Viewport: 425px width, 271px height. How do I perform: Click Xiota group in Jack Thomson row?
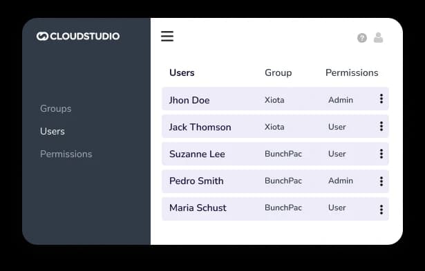pyautogui.click(x=274, y=127)
